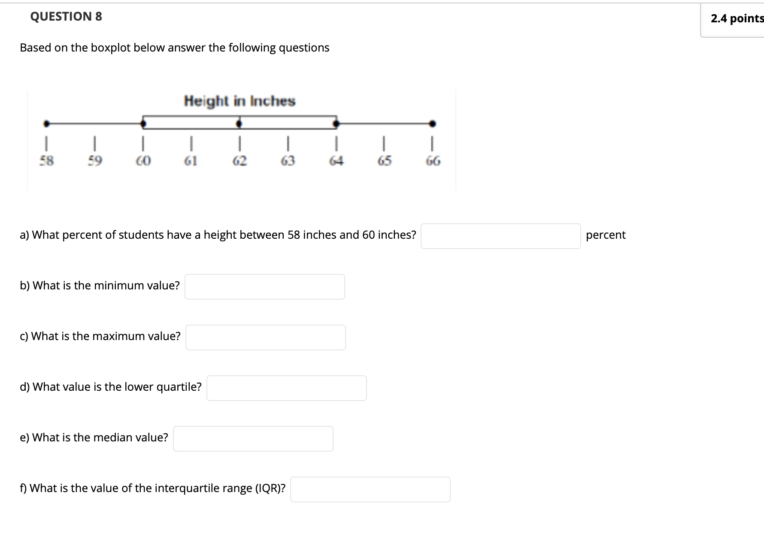Focus the median value input box

point(253,439)
